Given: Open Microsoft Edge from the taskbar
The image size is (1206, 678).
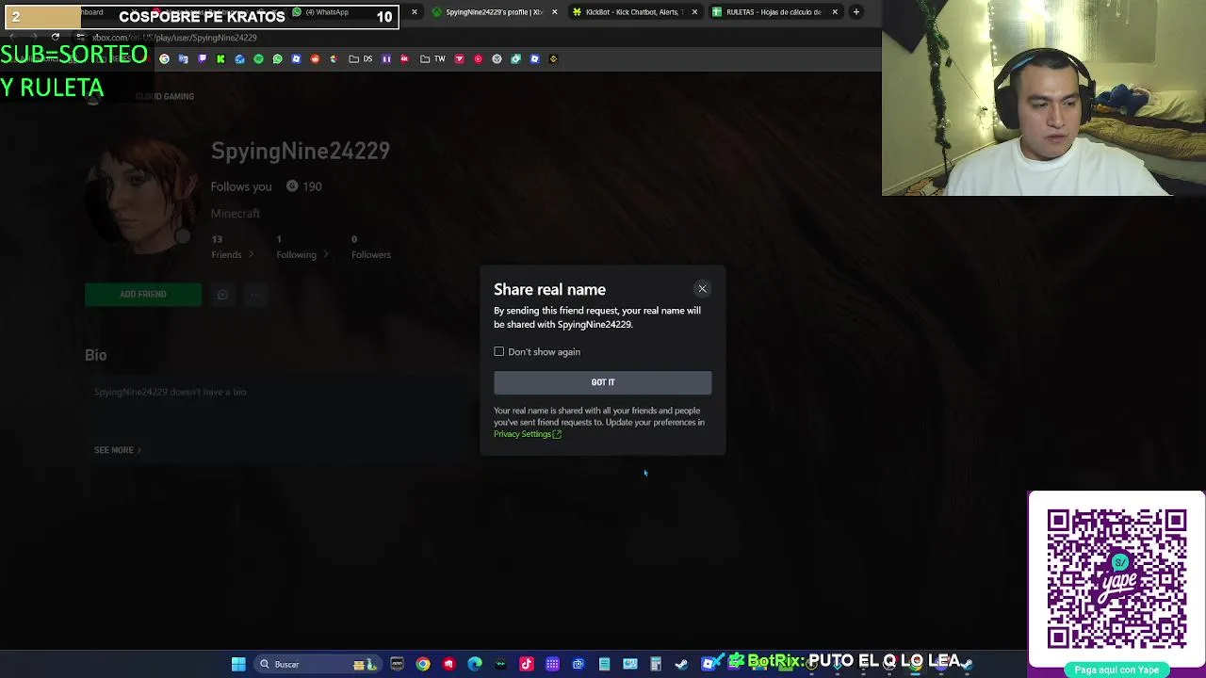Looking at the screenshot, I should (475, 664).
